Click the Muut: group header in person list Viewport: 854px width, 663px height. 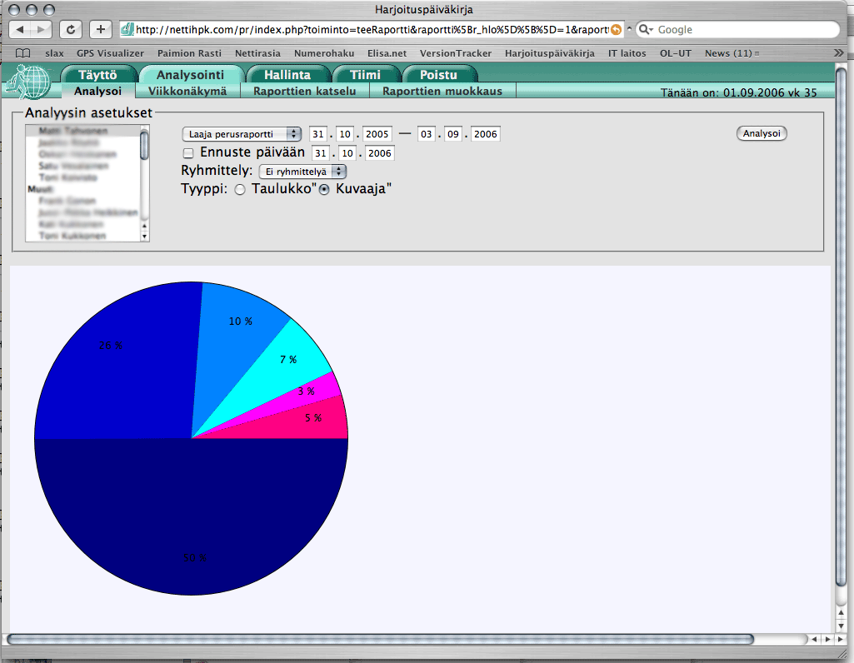pos(40,189)
